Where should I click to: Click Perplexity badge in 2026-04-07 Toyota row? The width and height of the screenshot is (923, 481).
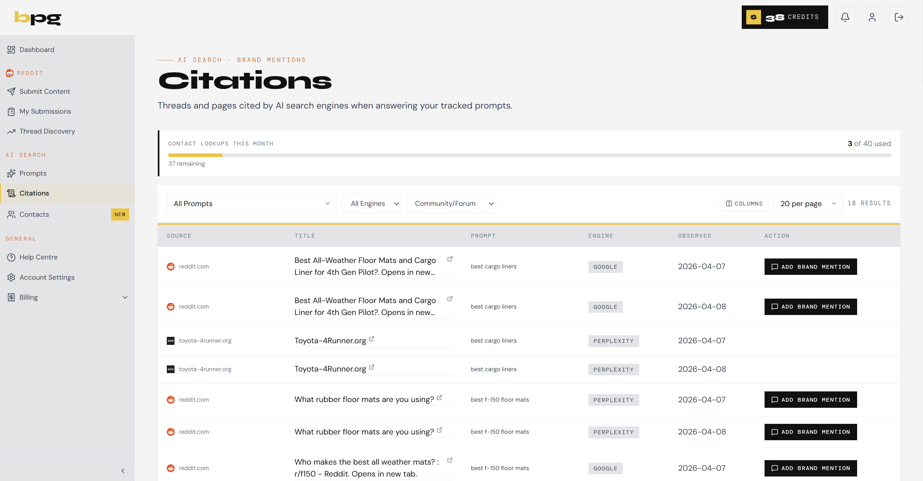[x=614, y=341]
